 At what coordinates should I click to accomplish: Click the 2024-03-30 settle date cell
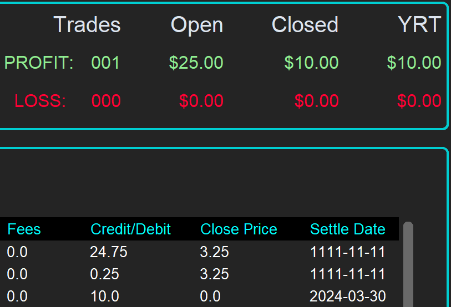click(347, 296)
